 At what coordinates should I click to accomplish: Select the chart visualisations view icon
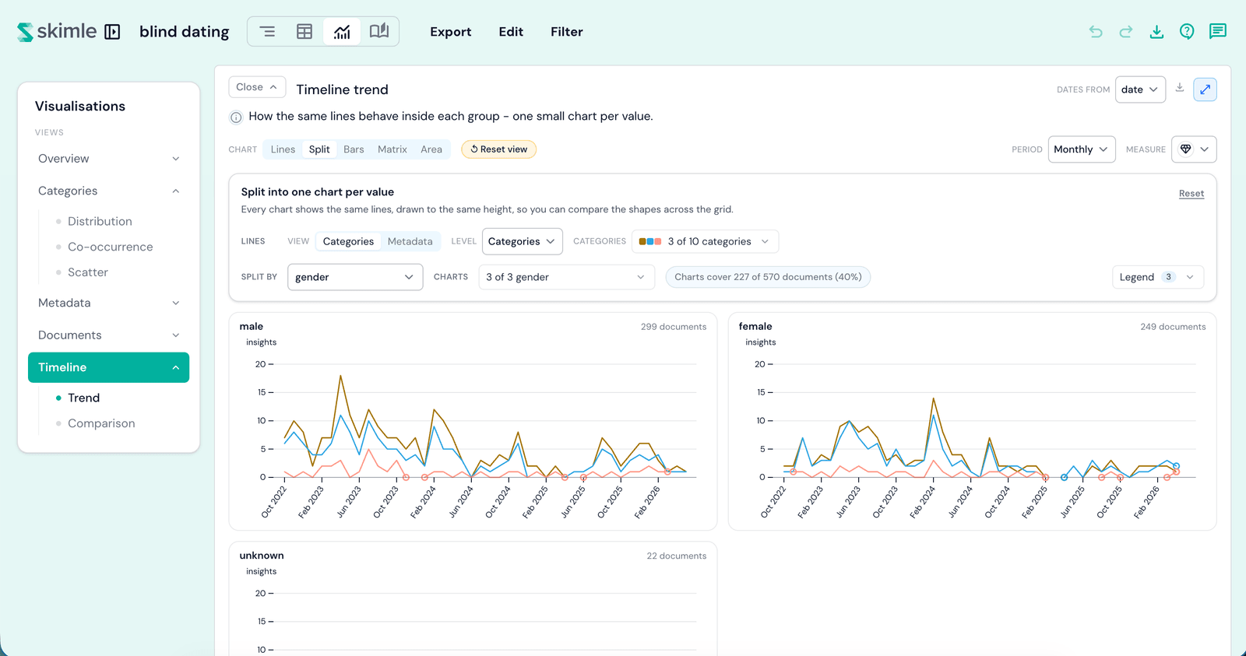(x=342, y=32)
